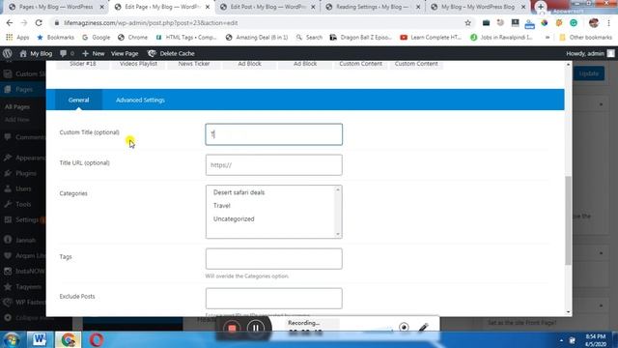
Task: Click the Exclude Posts input field
Action: [274, 299]
